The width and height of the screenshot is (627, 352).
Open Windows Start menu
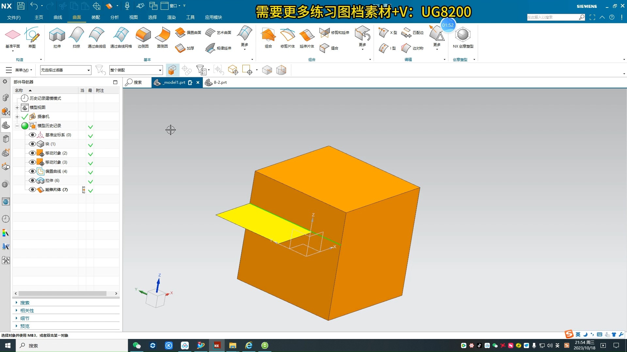point(8,345)
